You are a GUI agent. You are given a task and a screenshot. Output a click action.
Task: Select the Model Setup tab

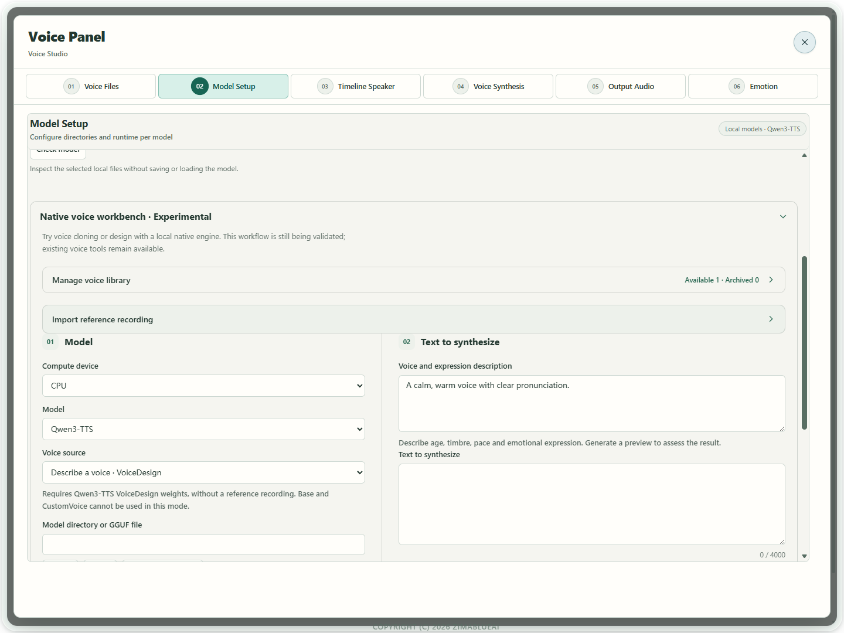(x=223, y=86)
